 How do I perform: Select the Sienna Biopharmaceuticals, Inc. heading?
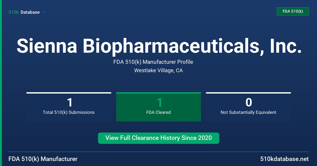pyautogui.click(x=159, y=46)
